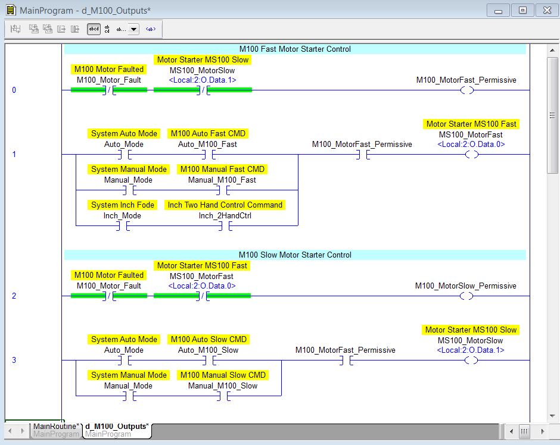
Task: Click the 'System Inch Fode' description label
Action: point(123,205)
